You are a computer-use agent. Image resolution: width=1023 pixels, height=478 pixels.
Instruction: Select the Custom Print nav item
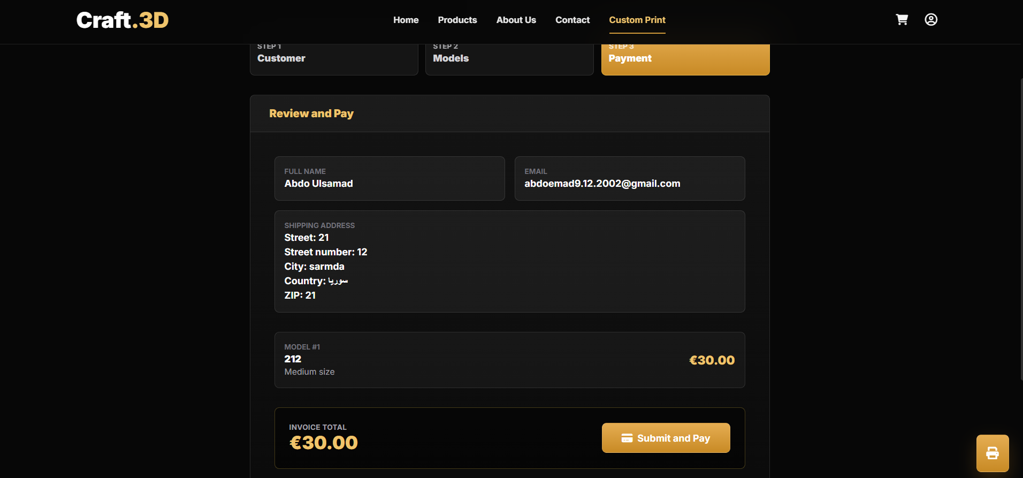point(637,20)
